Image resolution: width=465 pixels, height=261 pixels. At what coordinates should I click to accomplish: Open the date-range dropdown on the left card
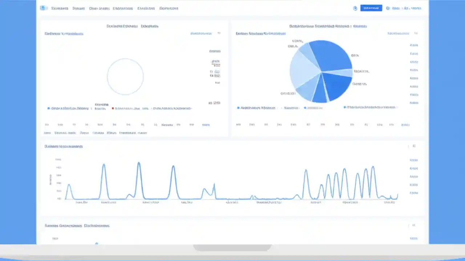point(201,33)
